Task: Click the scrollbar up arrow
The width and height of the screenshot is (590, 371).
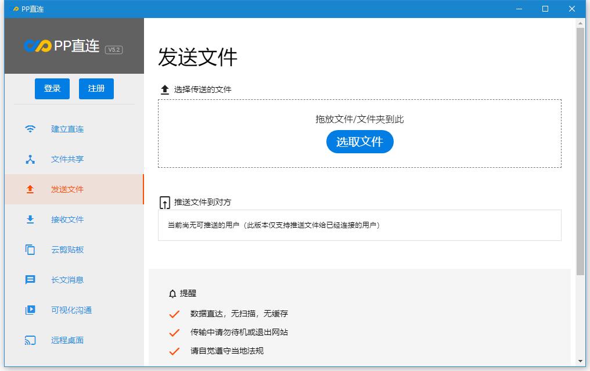Action: coord(580,23)
